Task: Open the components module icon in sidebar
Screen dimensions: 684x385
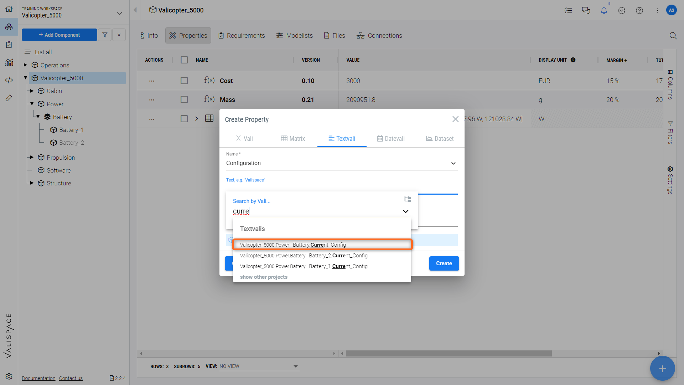Action: tap(9, 27)
